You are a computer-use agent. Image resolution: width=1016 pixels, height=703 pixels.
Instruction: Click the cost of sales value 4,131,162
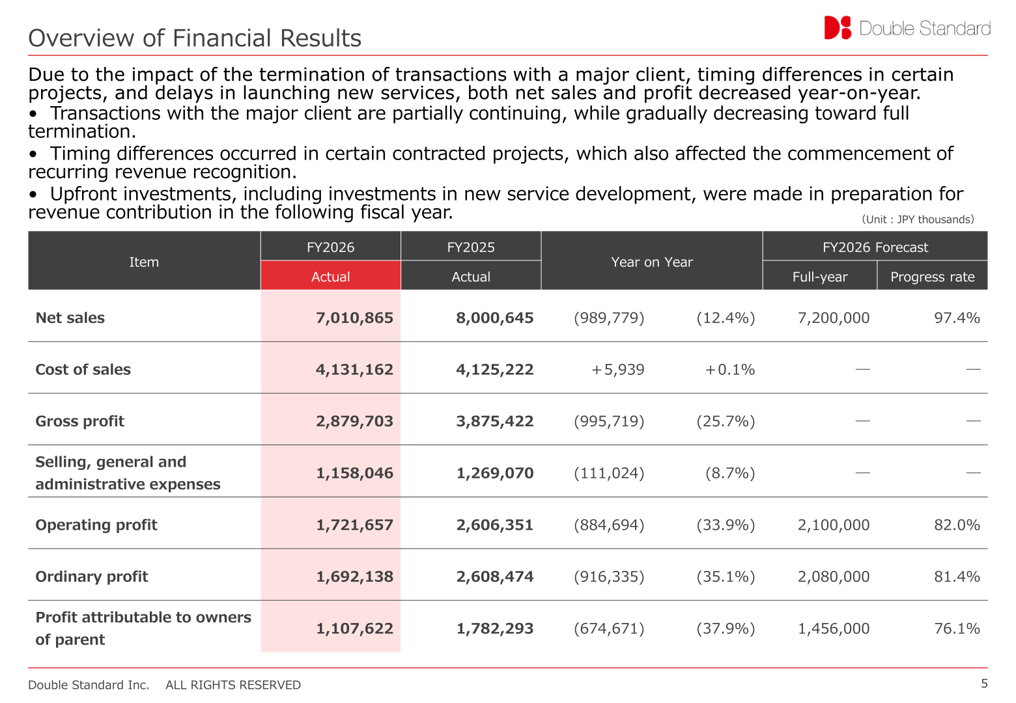354,370
